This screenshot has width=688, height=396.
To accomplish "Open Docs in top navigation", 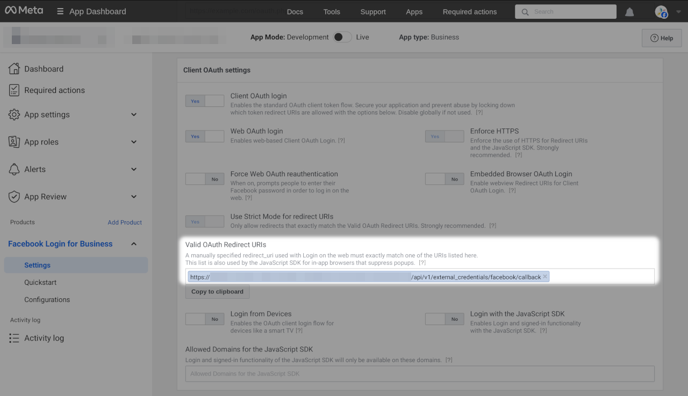I will [x=295, y=12].
